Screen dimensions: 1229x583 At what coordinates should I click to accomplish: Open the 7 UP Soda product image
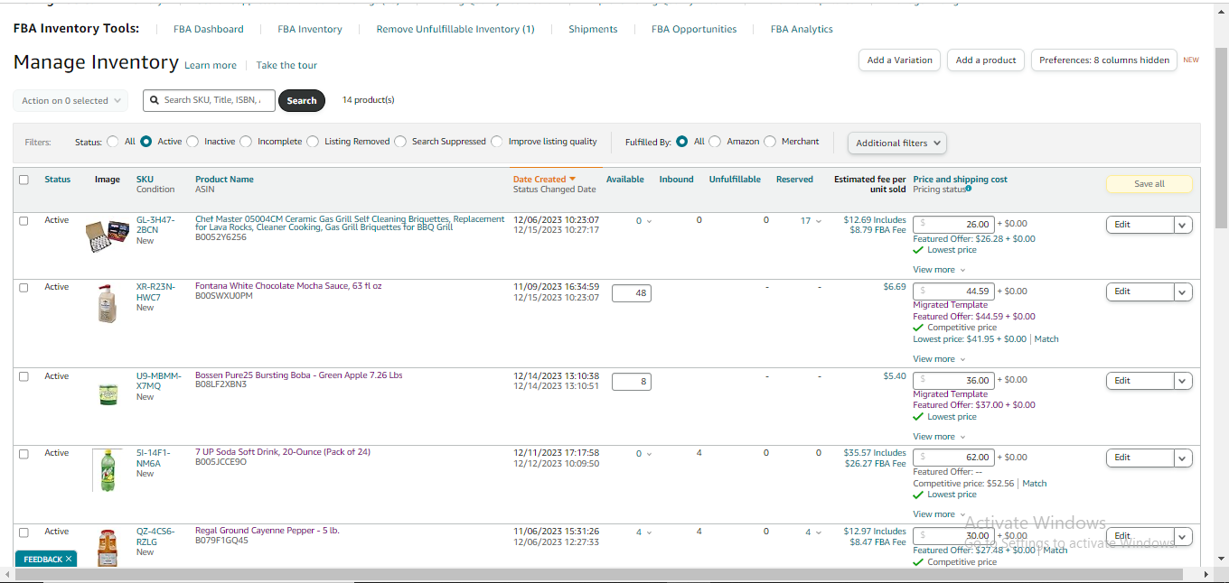click(x=108, y=470)
